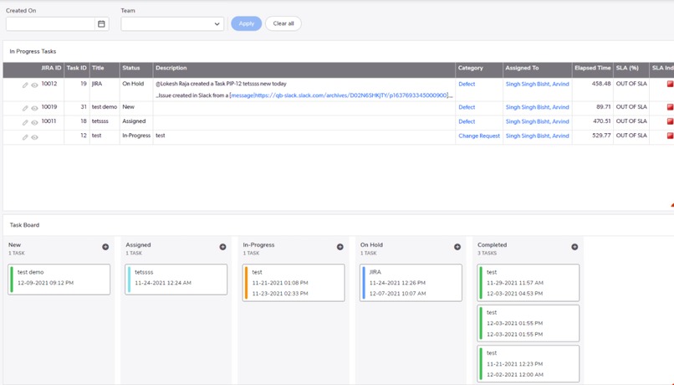The height and width of the screenshot is (385, 674).
Task: Sort by Title column header
Action: tap(98, 68)
